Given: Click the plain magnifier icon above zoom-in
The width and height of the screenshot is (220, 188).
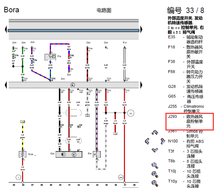Looking at the screenshot, I should point(155,166).
